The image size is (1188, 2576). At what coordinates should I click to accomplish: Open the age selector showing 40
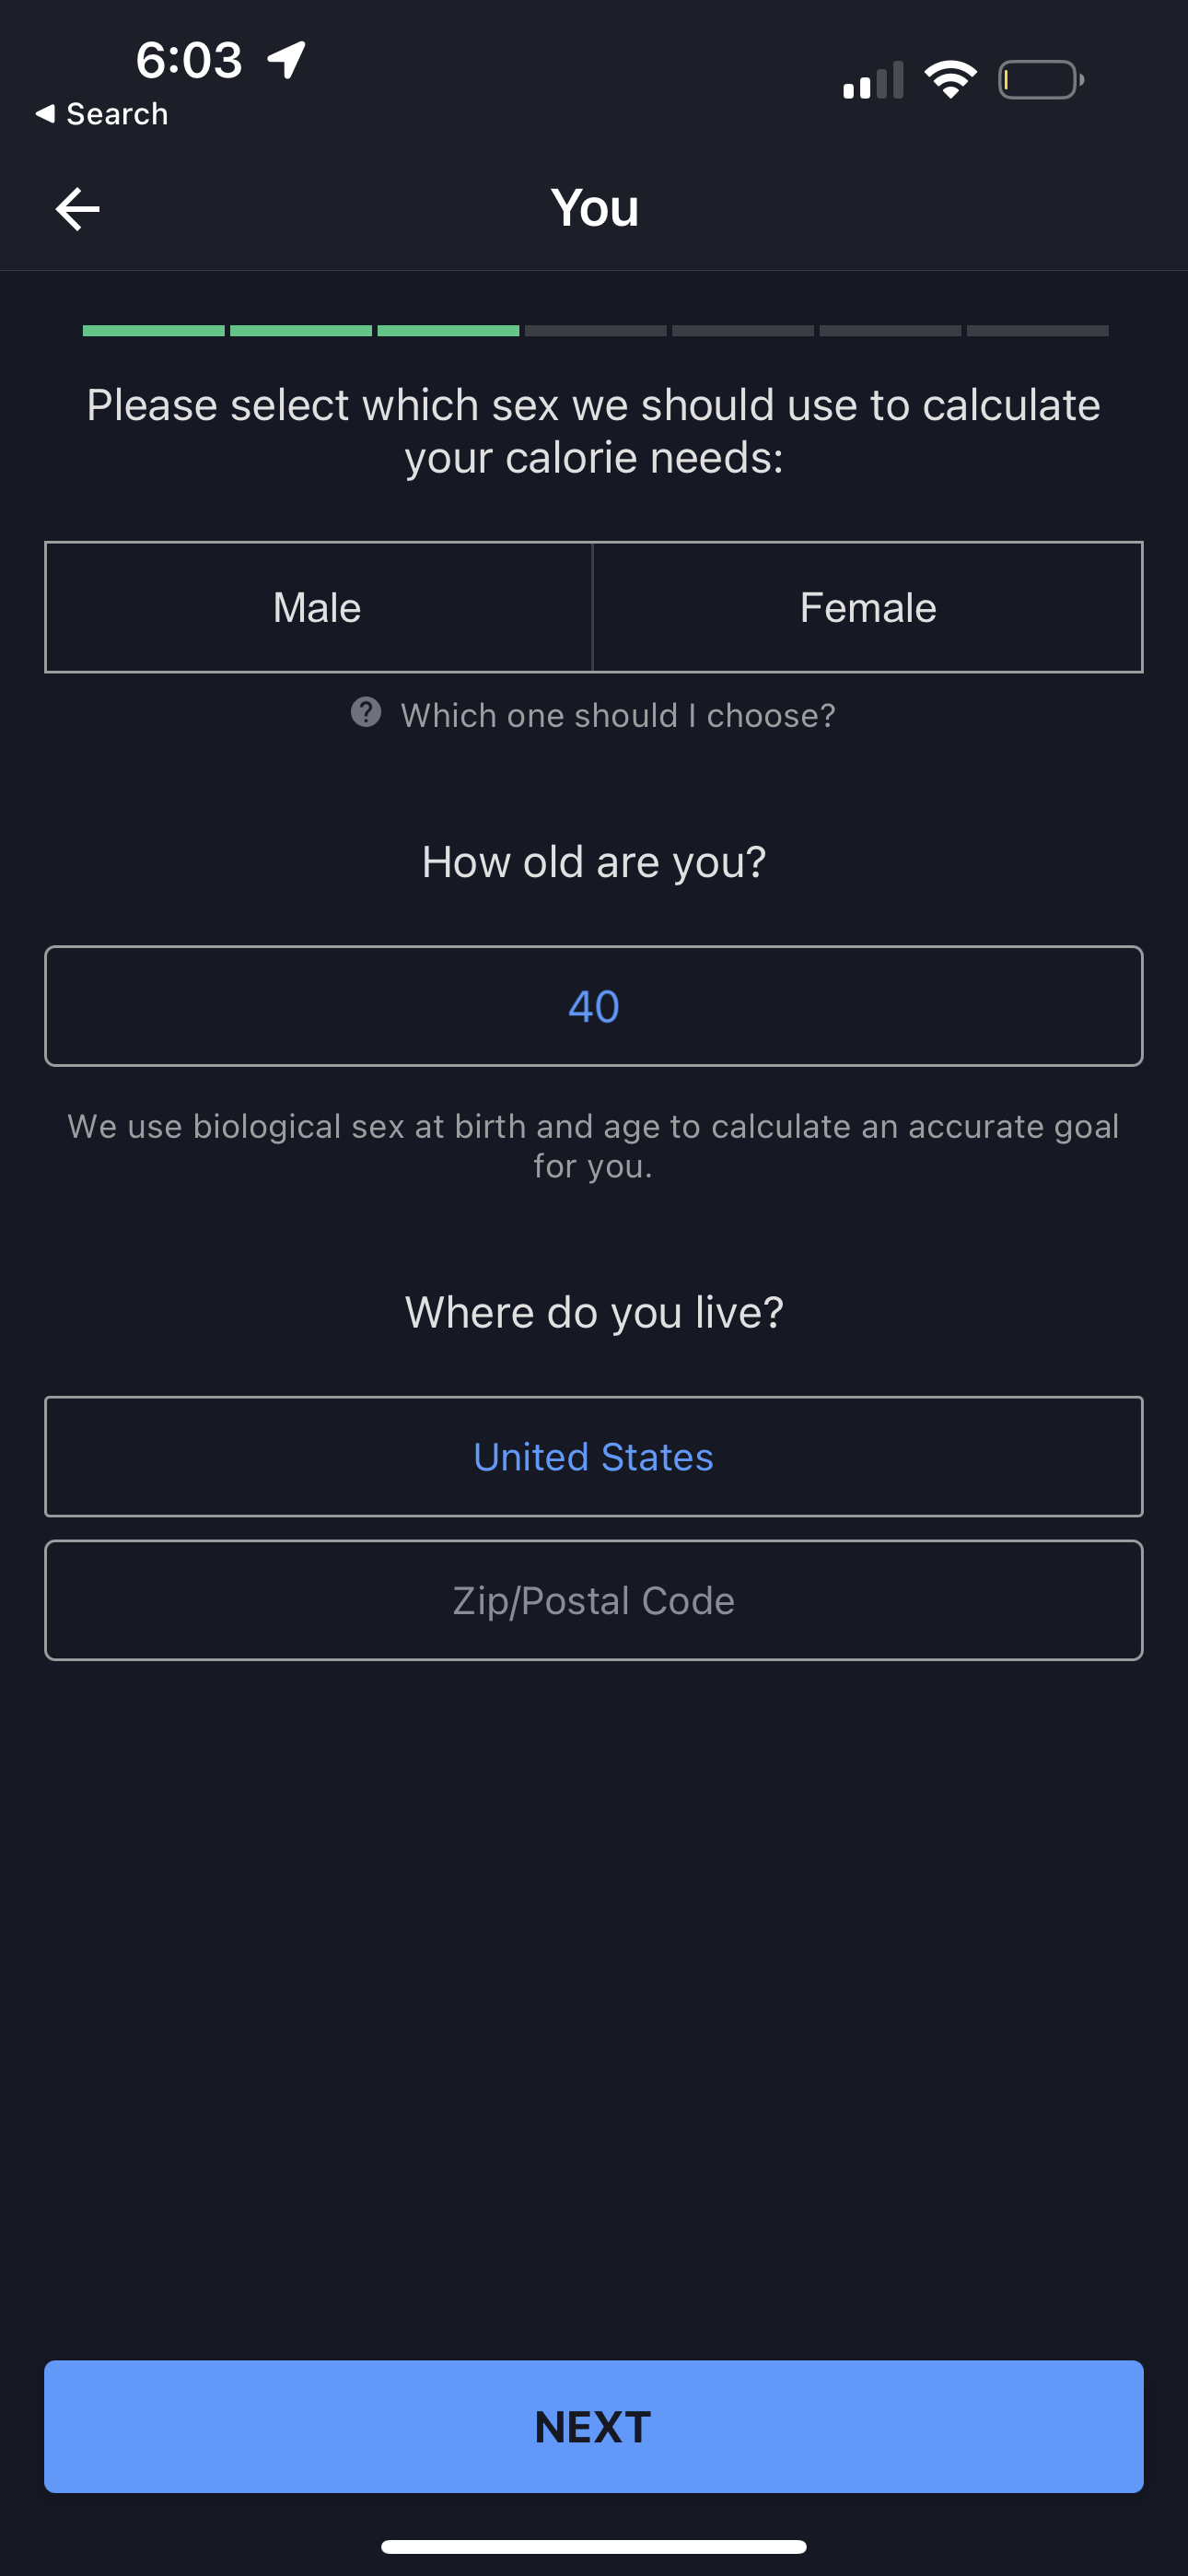(594, 1006)
